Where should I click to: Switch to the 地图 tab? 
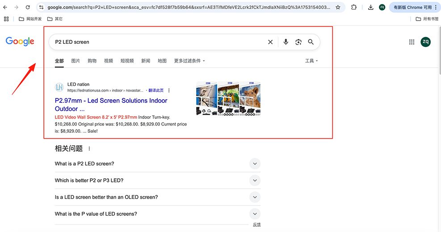[162, 61]
